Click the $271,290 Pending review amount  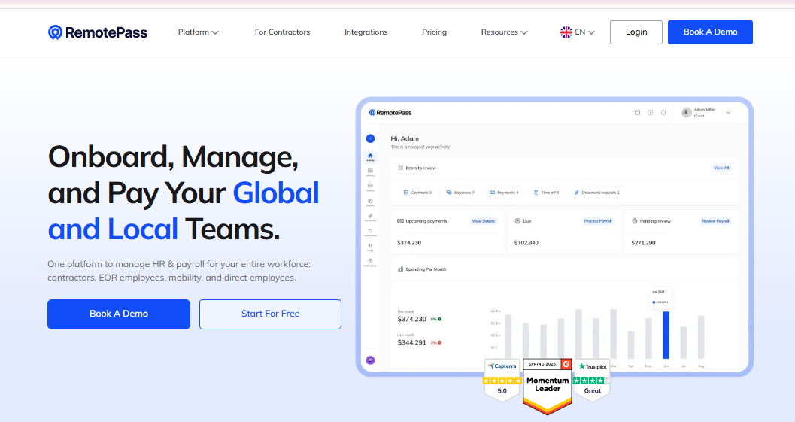pos(643,243)
